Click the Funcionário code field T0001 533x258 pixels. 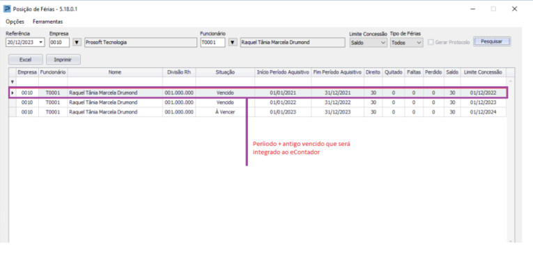pyautogui.click(x=213, y=42)
